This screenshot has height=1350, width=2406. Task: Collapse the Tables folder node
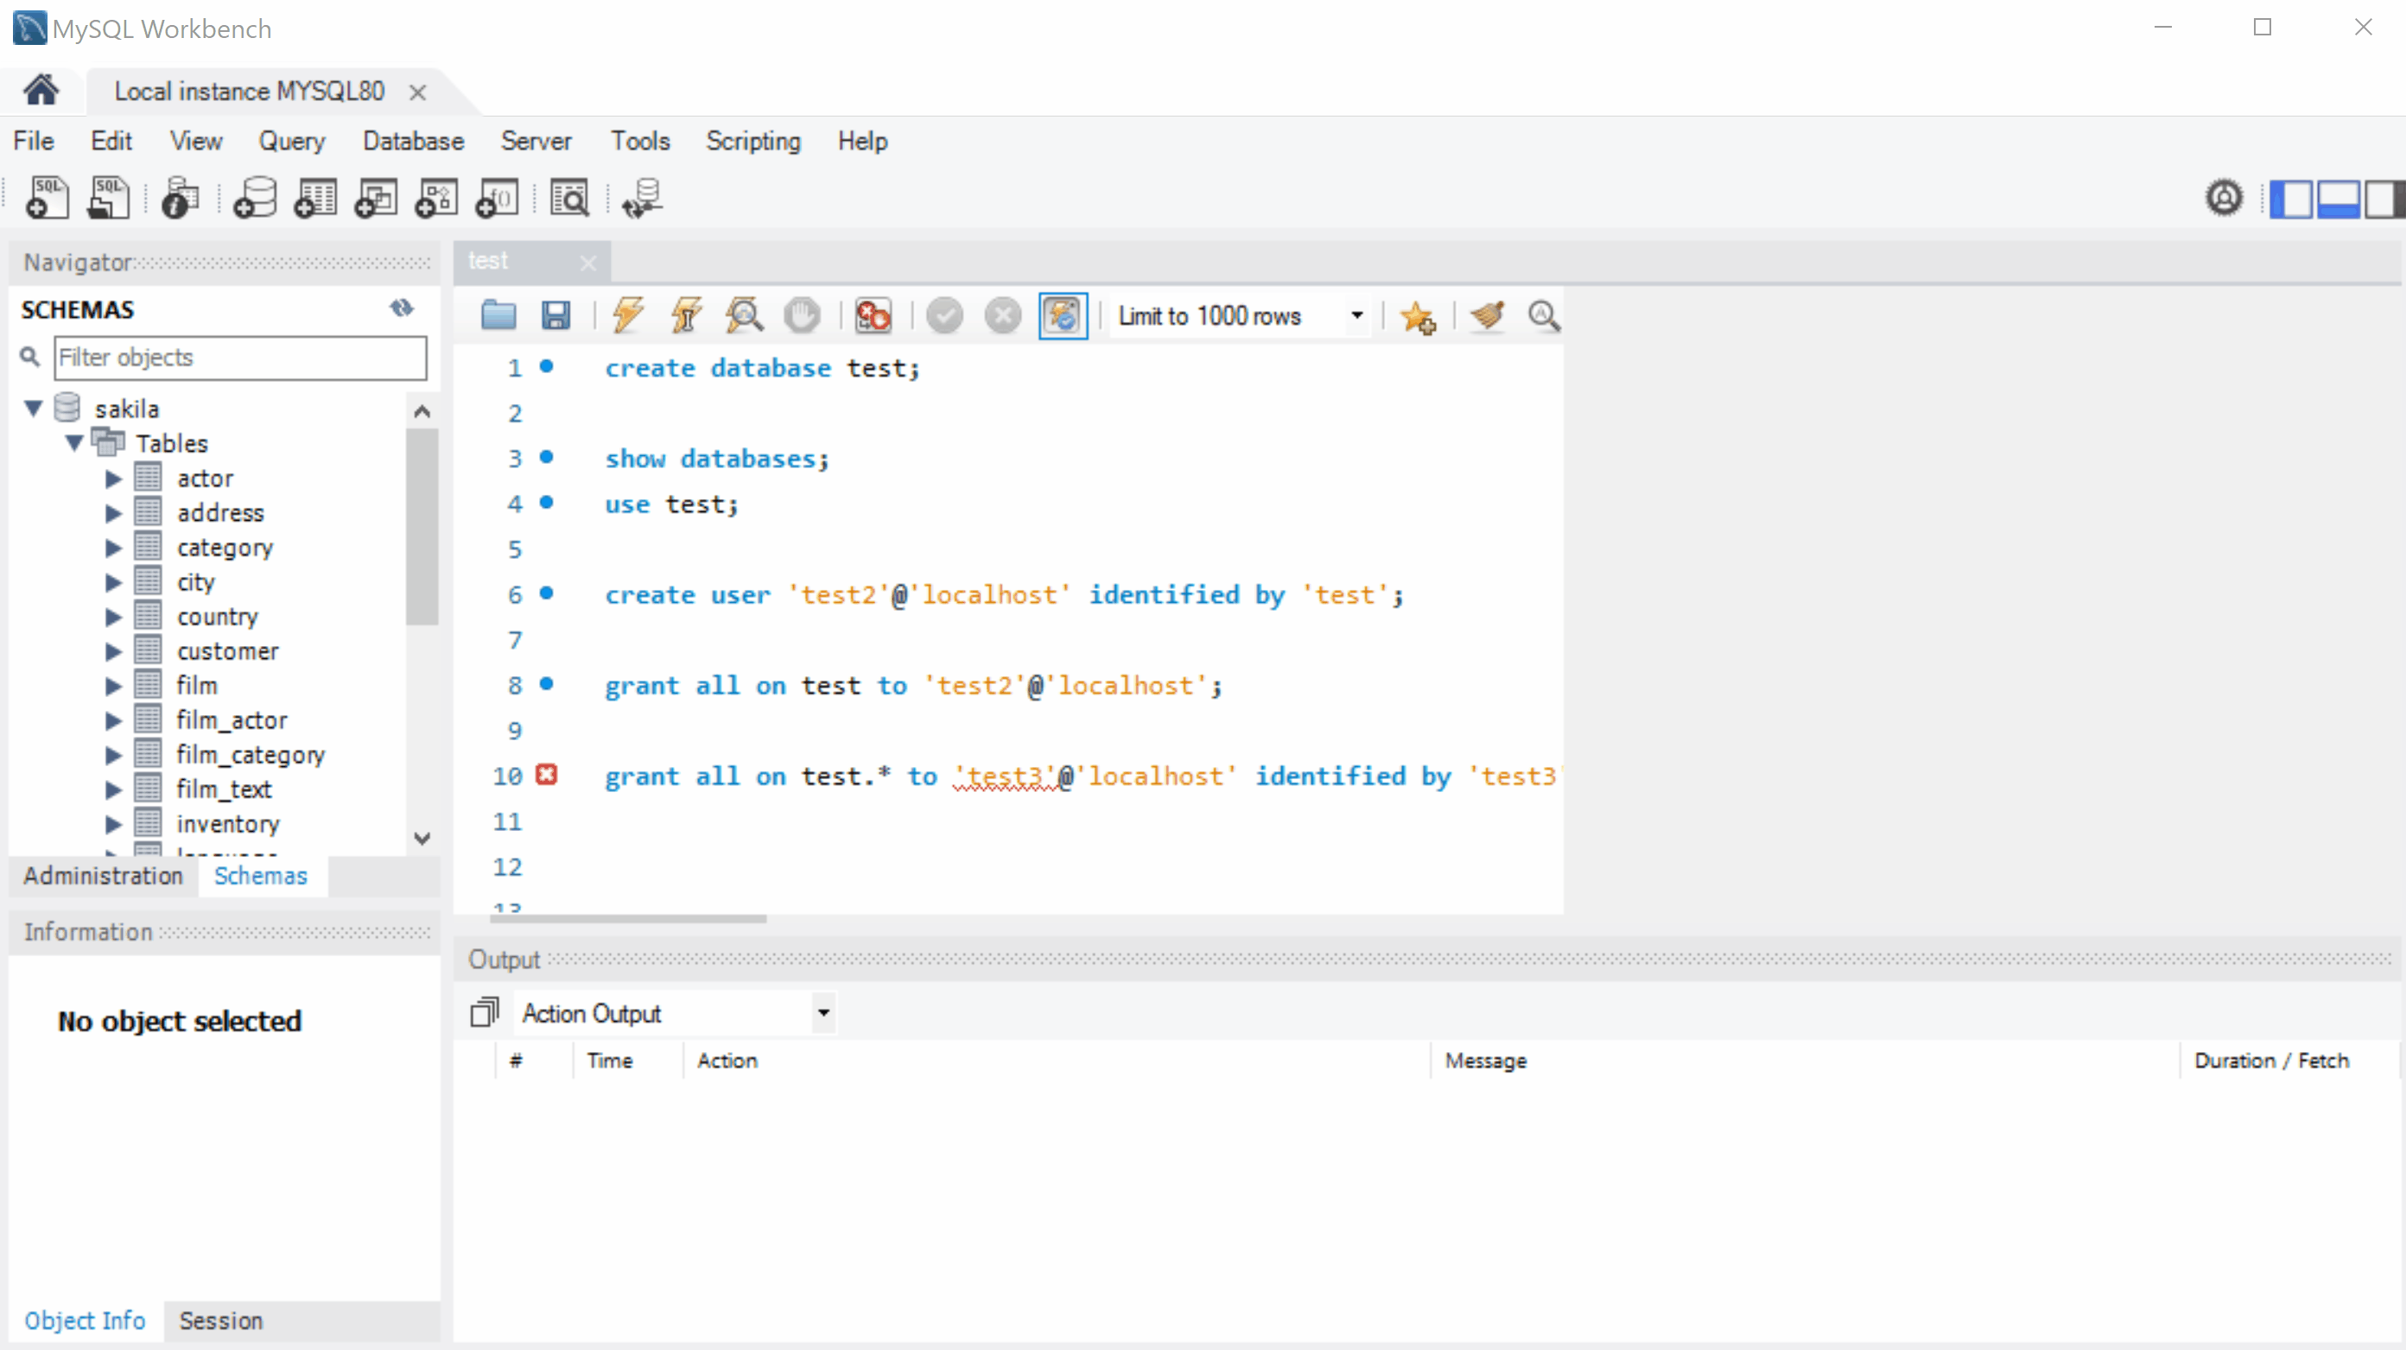tap(74, 442)
